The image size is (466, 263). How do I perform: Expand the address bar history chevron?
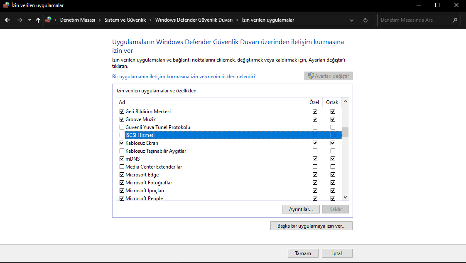(352, 20)
